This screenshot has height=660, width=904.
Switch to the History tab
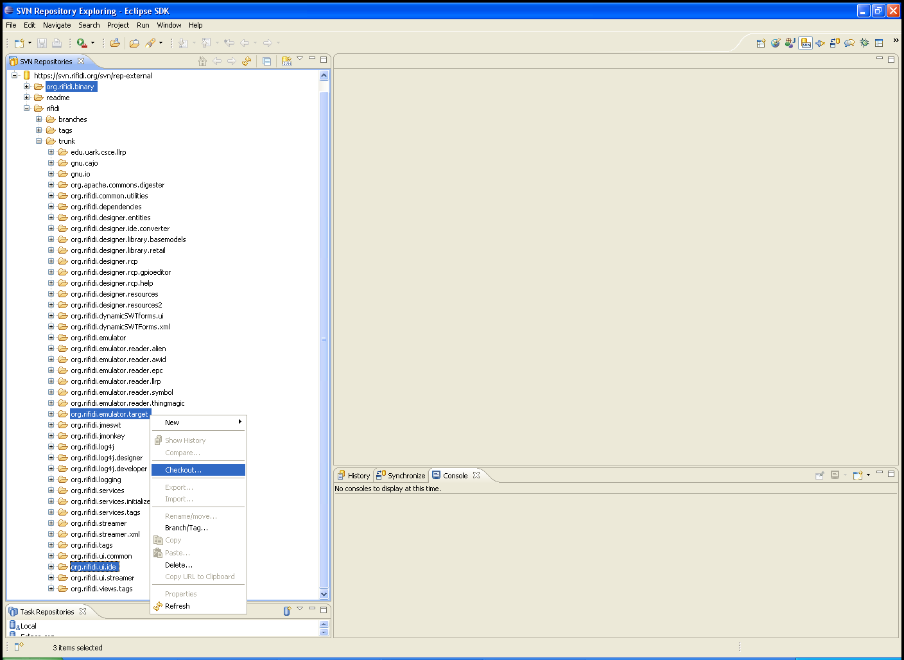pyautogui.click(x=354, y=476)
